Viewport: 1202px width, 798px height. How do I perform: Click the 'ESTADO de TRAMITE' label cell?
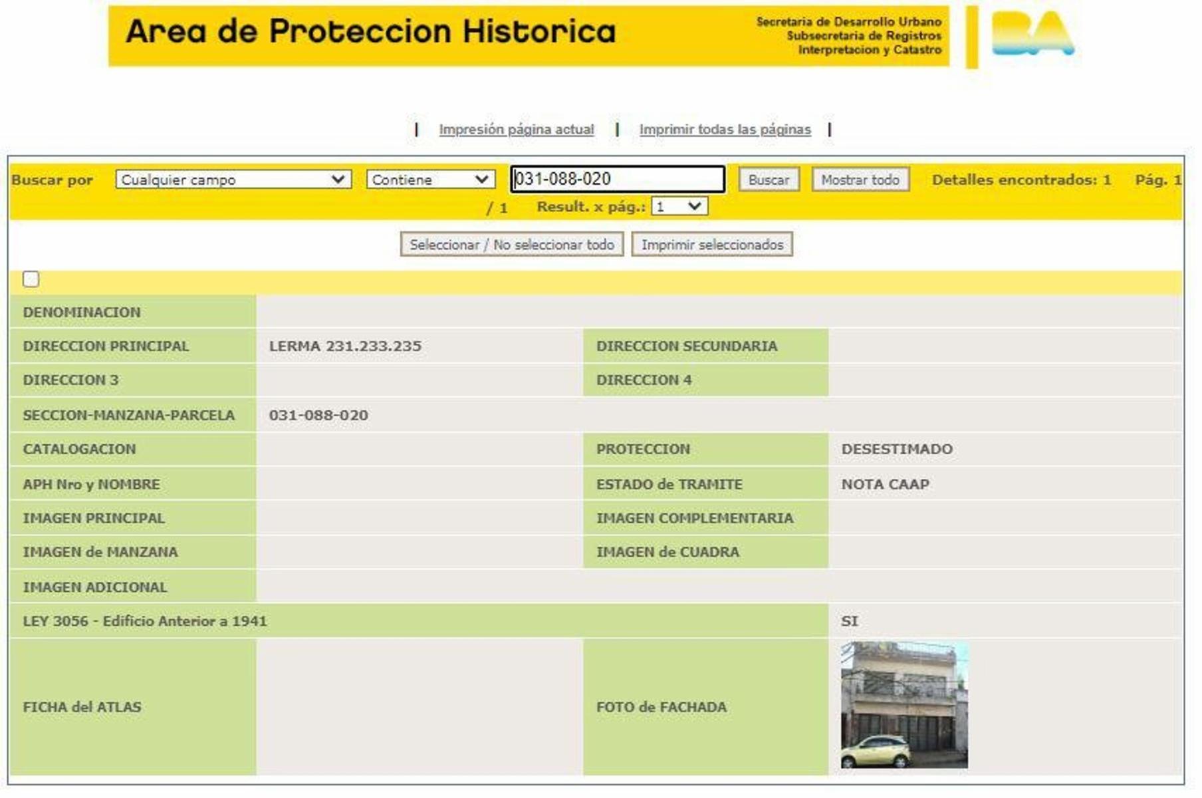click(x=706, y=485)
